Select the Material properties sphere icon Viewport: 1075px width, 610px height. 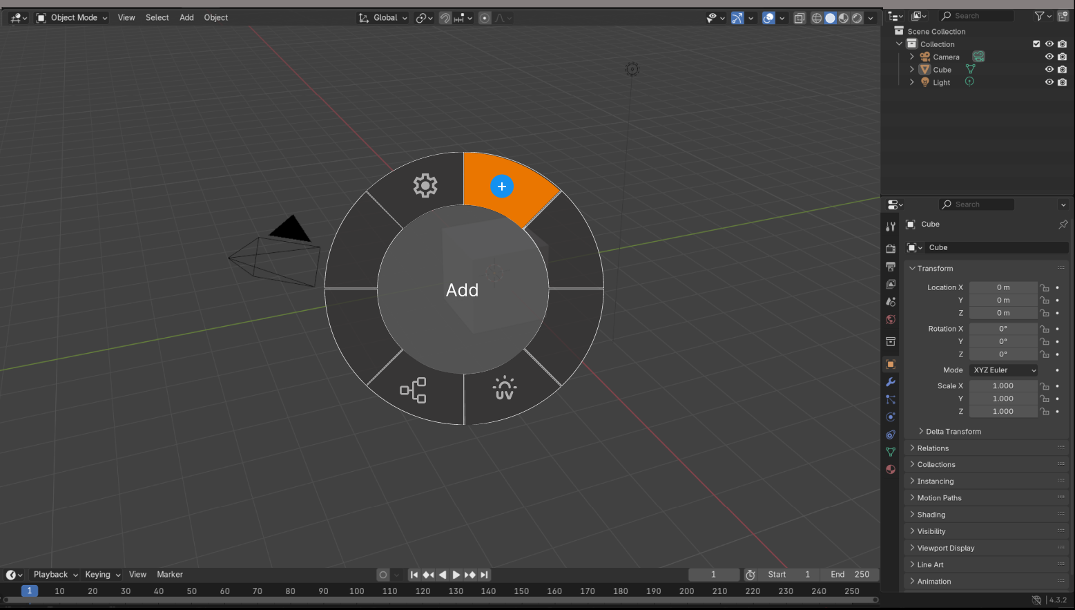tap(890, 469)
